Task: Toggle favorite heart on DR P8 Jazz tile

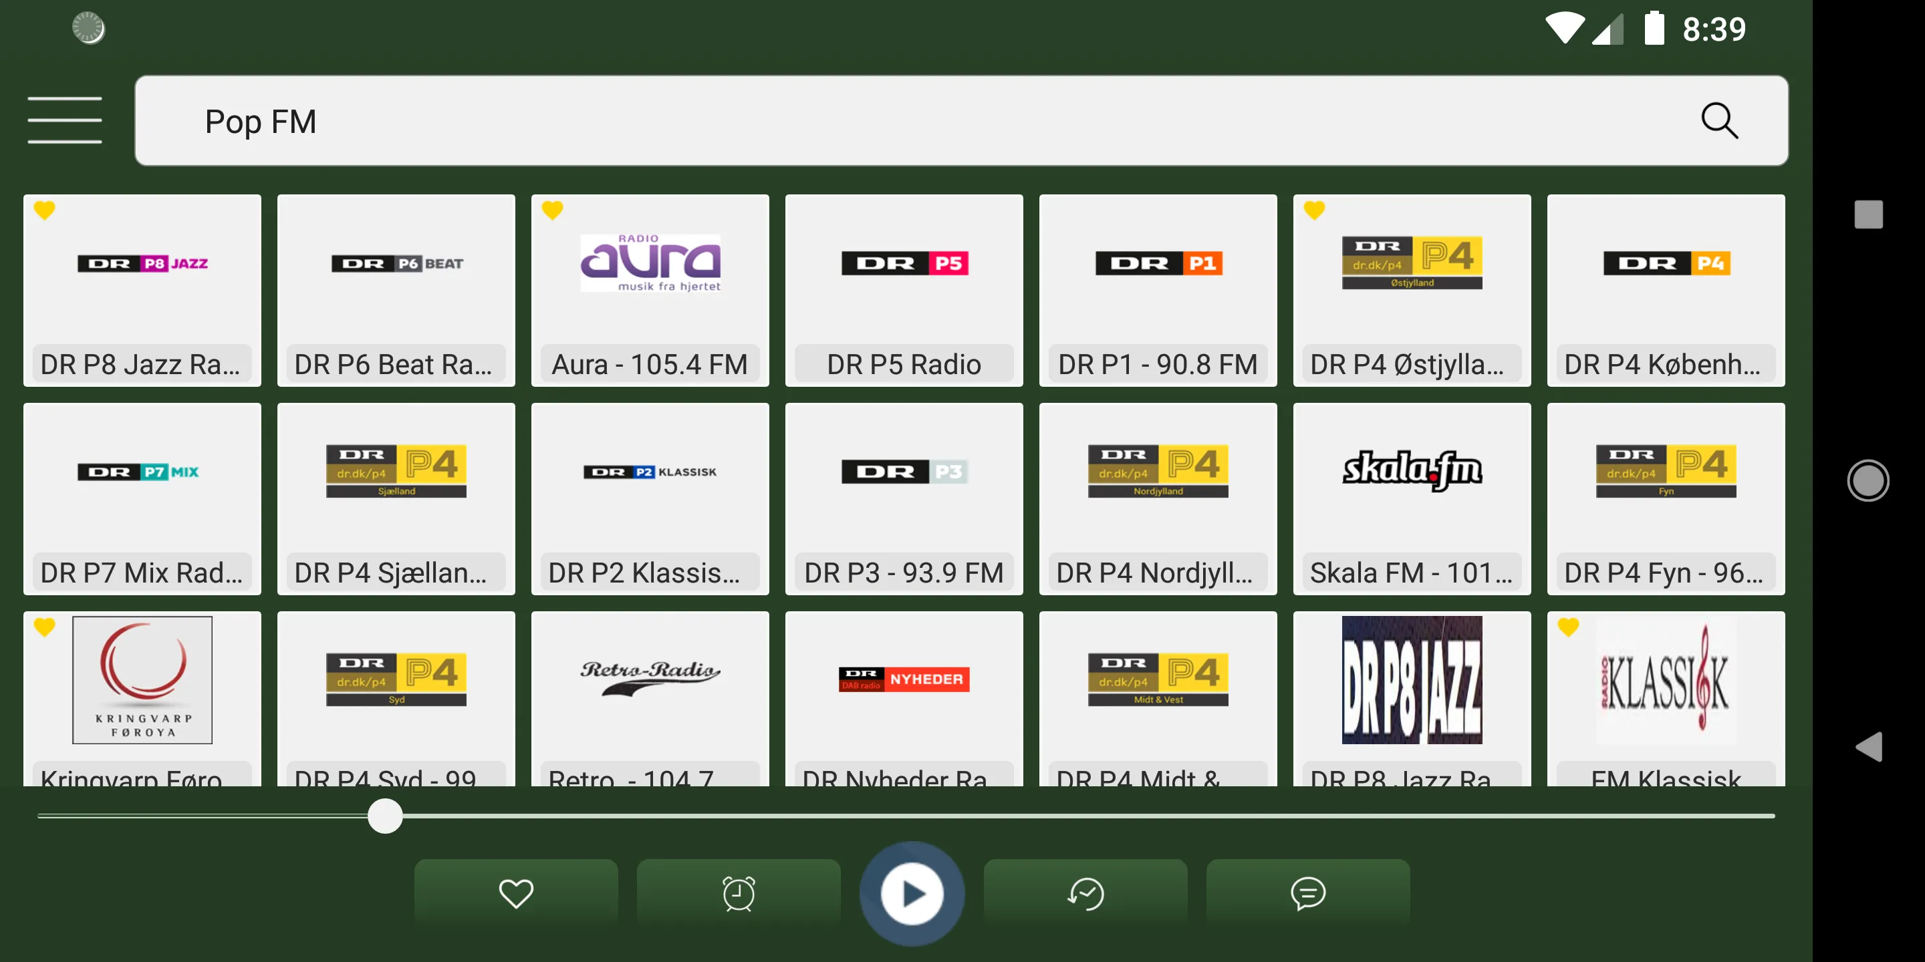Action: tap(45, 210)
